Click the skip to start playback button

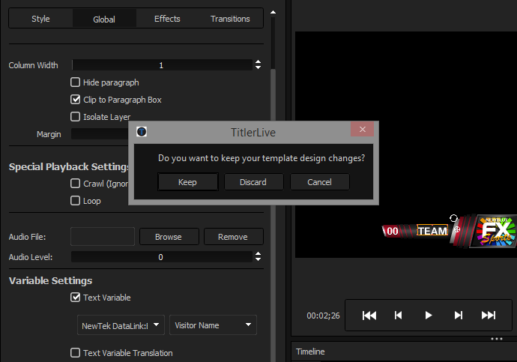point(369,316)
